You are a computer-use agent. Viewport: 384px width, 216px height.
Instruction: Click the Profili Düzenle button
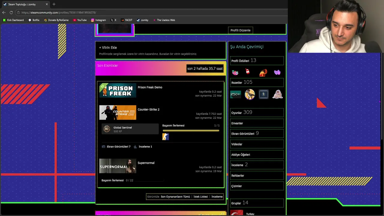click(x=240, y=30)
